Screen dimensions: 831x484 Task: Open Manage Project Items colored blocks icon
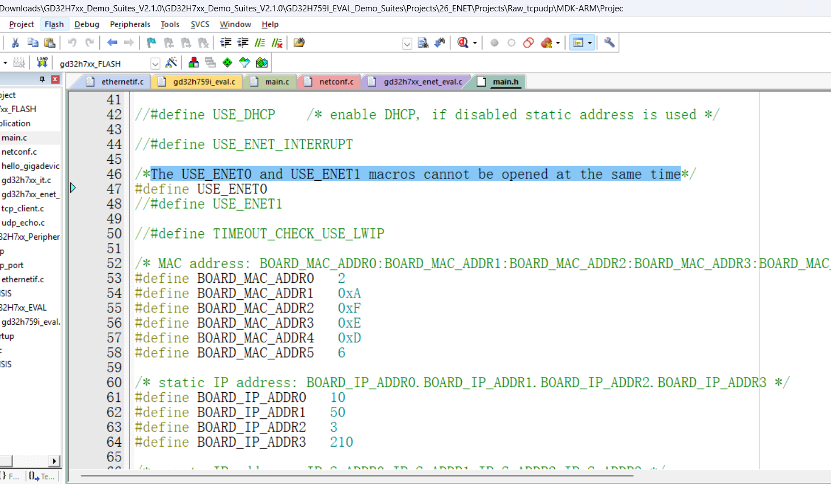tap(193, 62)
